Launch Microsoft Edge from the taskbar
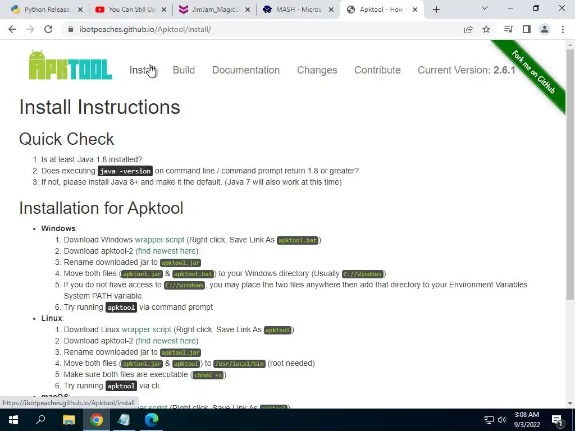 point(152,420)
